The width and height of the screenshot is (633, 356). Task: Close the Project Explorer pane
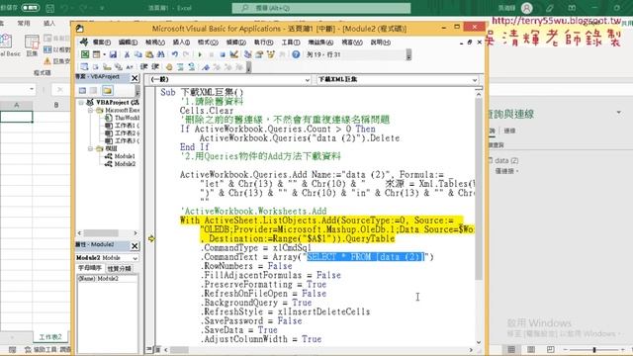pos(135,78)
